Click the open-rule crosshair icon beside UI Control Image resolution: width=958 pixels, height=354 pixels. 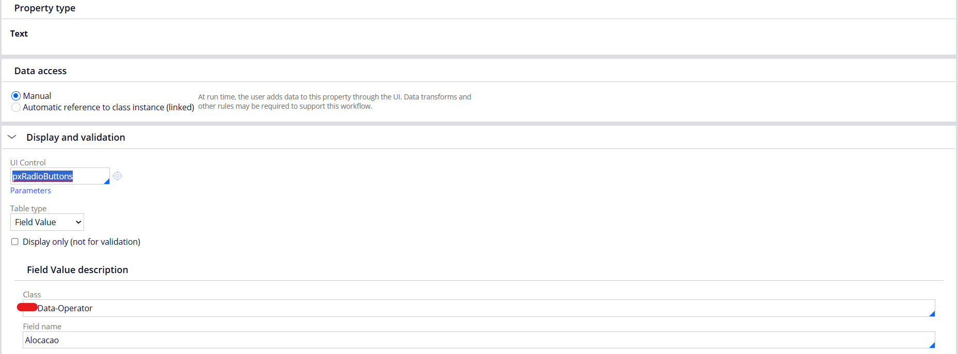tap(118, 176)
